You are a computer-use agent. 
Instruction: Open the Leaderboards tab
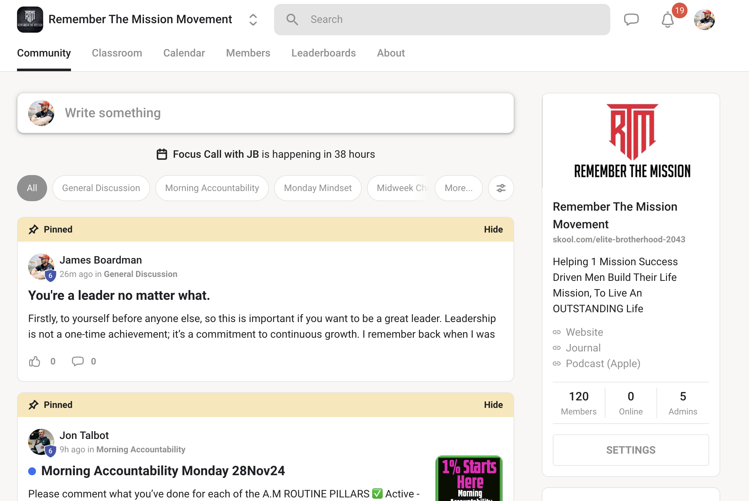pyautogui.click(x=323, y=53)
